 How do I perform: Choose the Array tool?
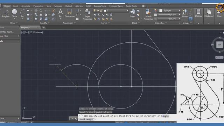(x=46, y=19)
